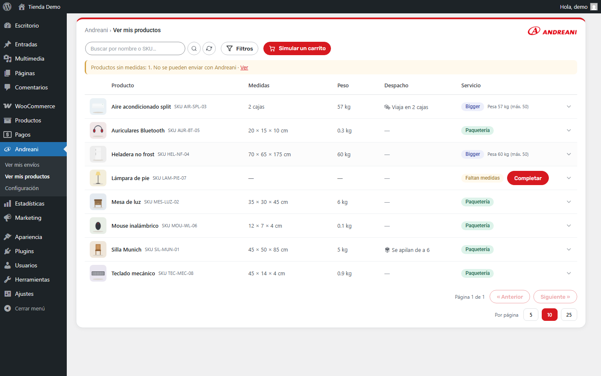
Task: Expand the Aire acondicionado split row
Action: coord(569,107)
